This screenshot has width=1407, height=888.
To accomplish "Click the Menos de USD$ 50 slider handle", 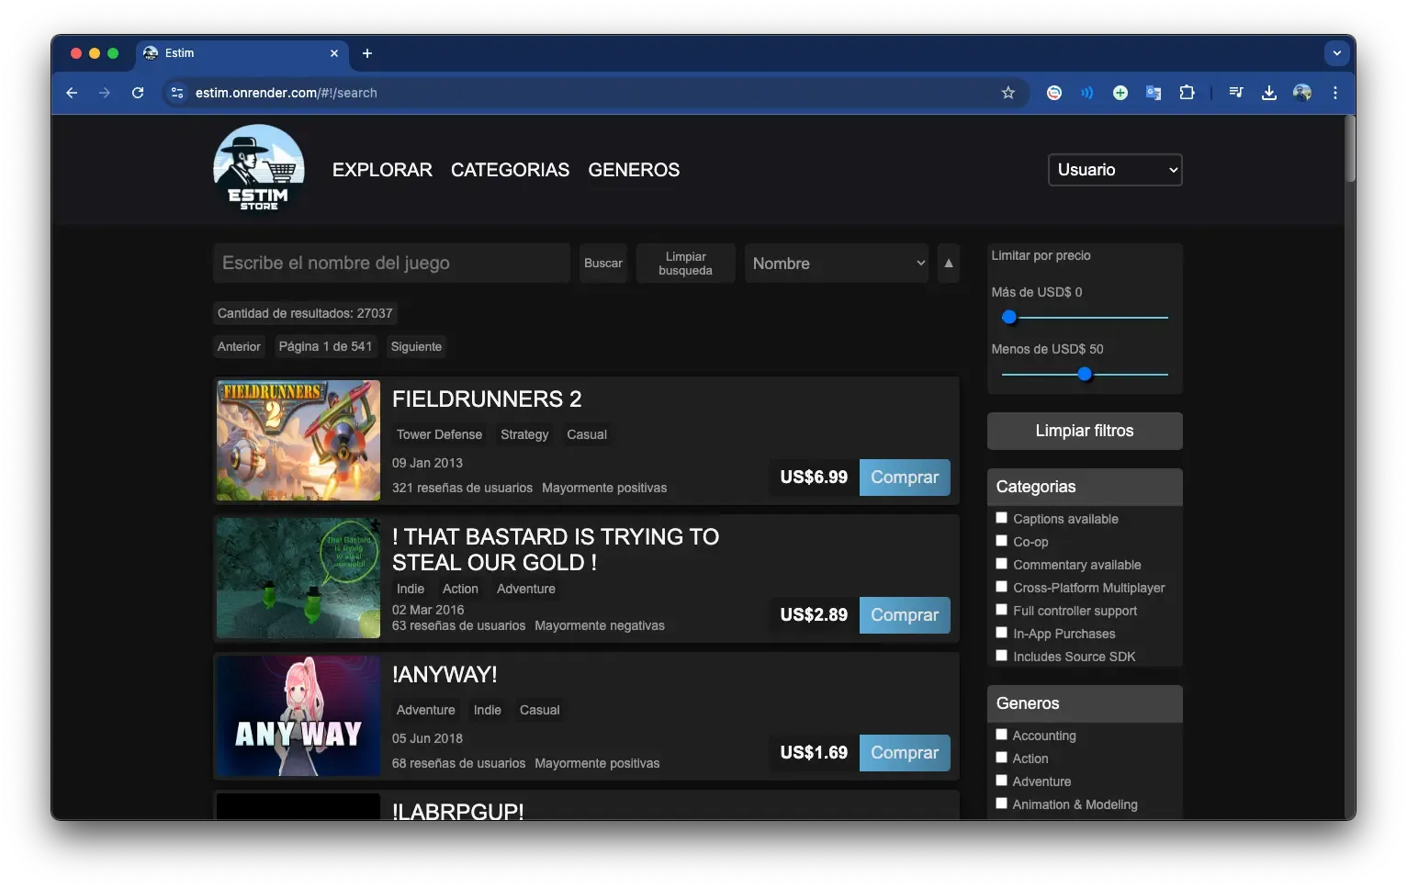I will click(x=1085, y=374).
